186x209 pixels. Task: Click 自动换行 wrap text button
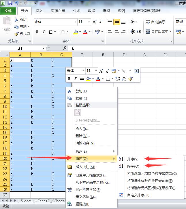coord(155,22)
